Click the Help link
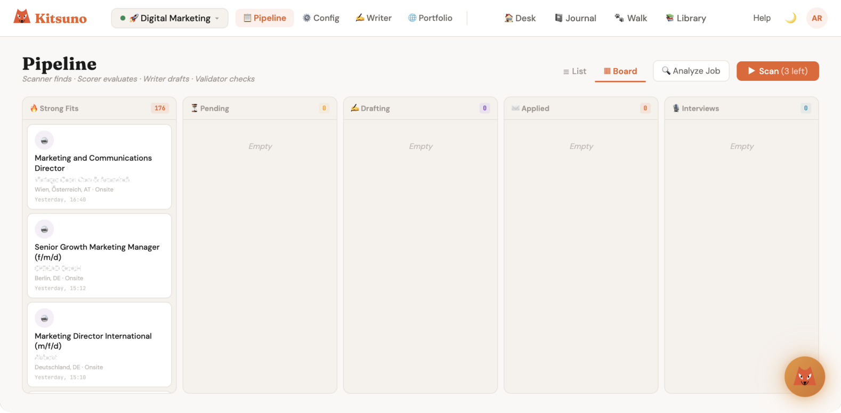The image size is (841, 413). pos(762,18)
